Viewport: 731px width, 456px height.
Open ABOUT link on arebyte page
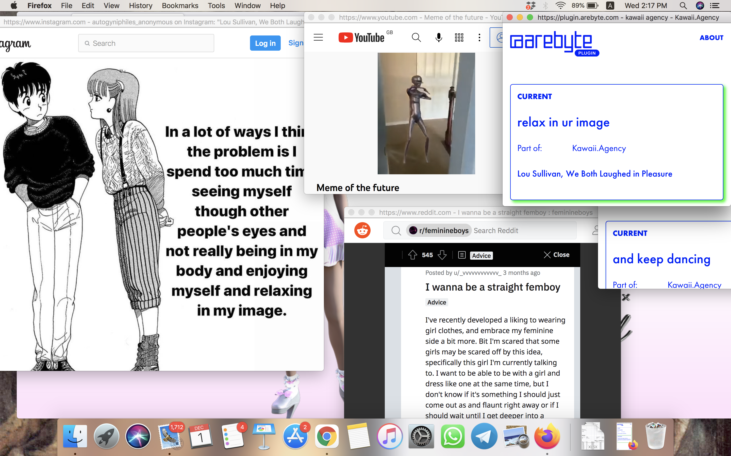tap(711, 38)
